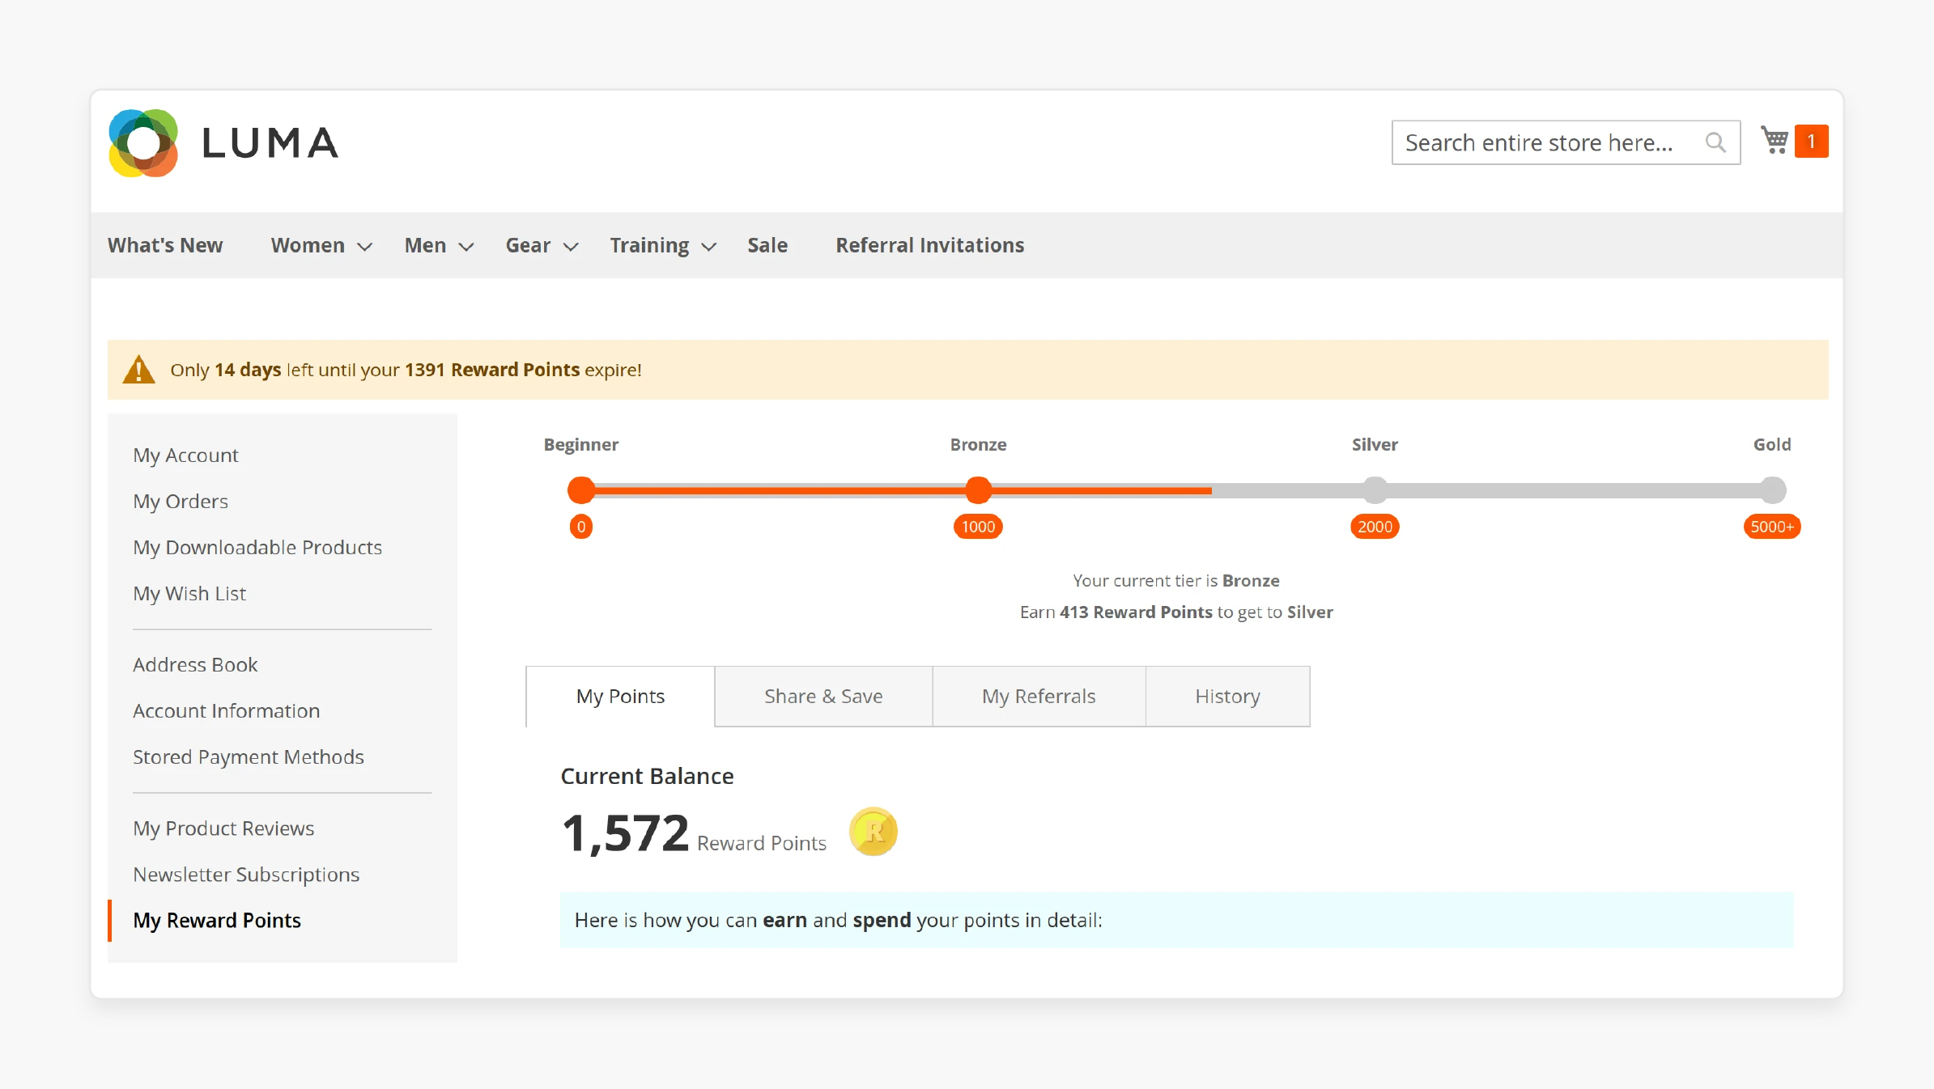Expand the Gear menu chevron

point(571,247)
